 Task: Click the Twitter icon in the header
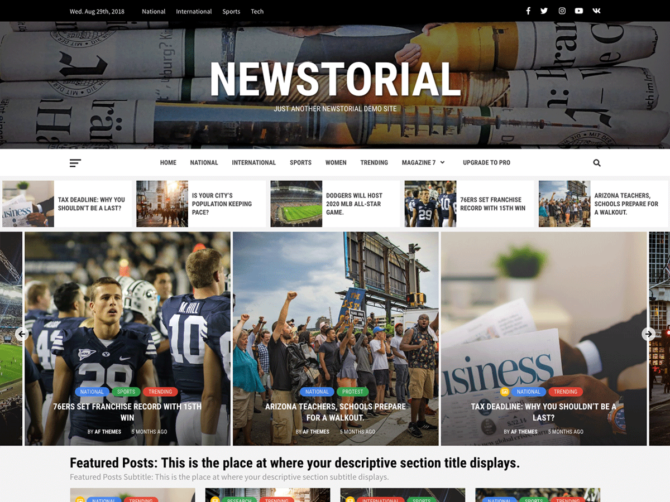[544, 10]
